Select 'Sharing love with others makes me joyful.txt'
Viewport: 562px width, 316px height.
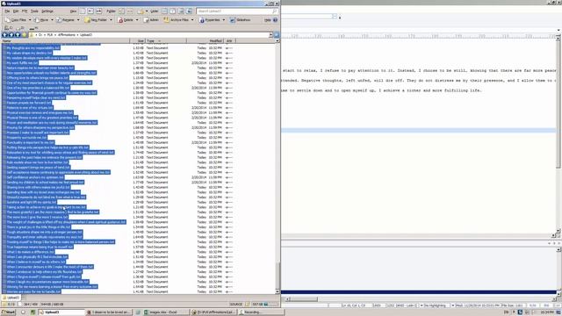38,187
